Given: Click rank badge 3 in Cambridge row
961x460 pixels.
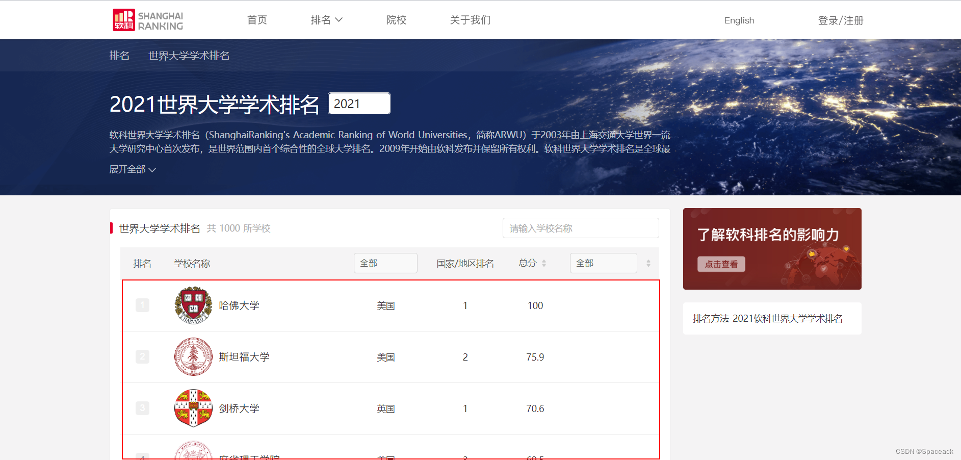Looking at the screenshot, I should (142, 408).
